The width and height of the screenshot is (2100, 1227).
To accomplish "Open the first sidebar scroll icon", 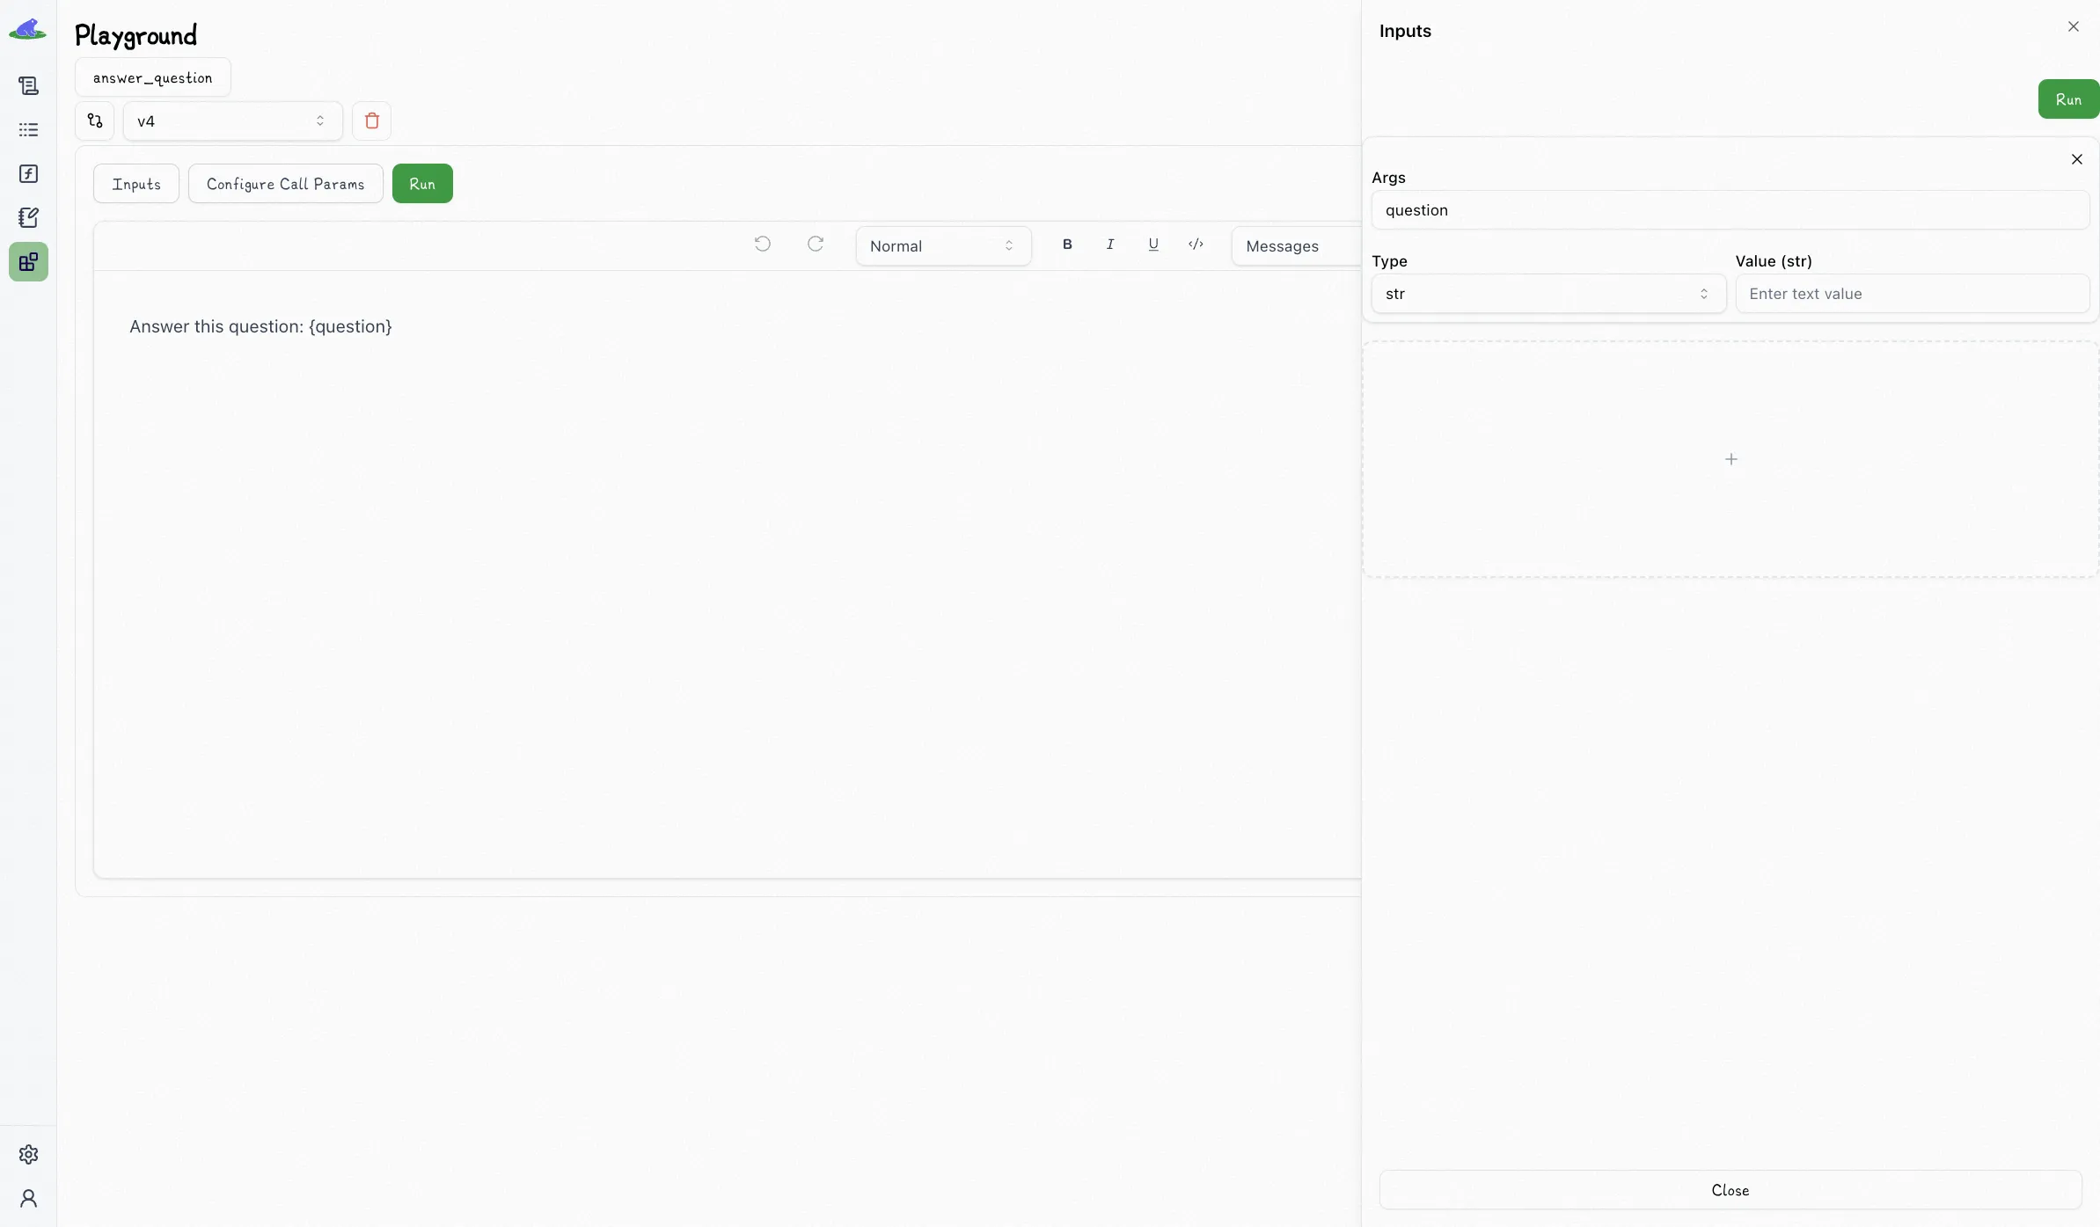I will coord(28,85).
